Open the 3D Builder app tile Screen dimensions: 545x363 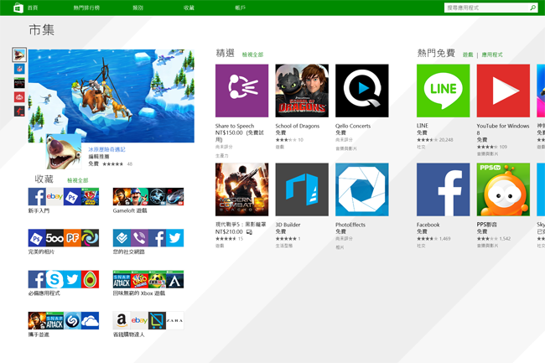click(302, 189)
